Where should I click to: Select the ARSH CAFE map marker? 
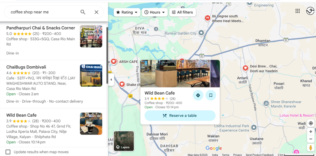tap(114, 61)
